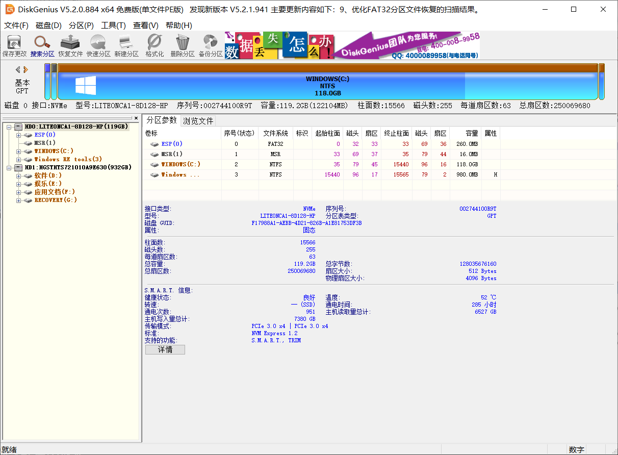Select the small ESP partition block on the disk map
The image size is (618, 455).
click(x=47, y=82)
